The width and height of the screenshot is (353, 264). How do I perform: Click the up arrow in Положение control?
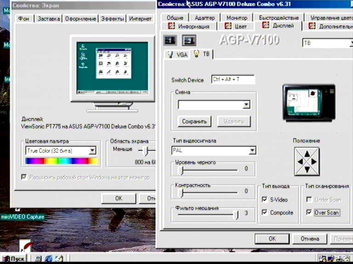pyautogui.click(x=307, y=154)
